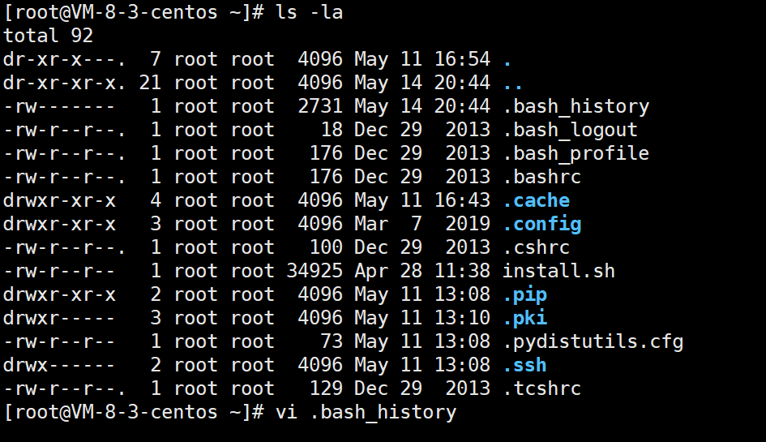The image size is (766, 442).
Task: Click the .bash_logout file entry
Action: click(x=570, y=130)
